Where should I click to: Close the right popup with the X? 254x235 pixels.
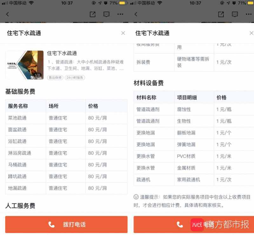[x=251, y=33]
